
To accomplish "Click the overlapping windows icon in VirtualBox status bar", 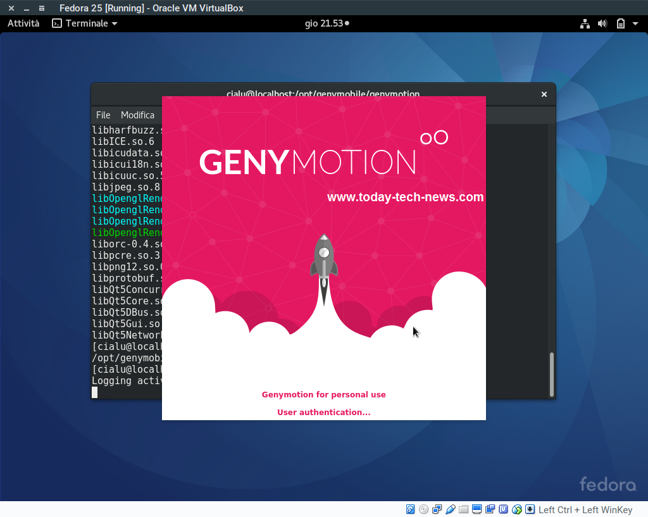I will point(490,509).
